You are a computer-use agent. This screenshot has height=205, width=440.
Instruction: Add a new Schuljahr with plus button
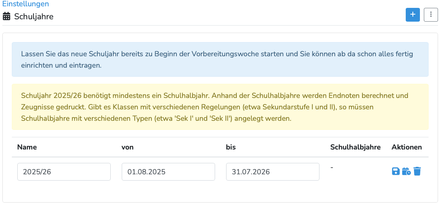pyautogui.click(x=413, y=15)
